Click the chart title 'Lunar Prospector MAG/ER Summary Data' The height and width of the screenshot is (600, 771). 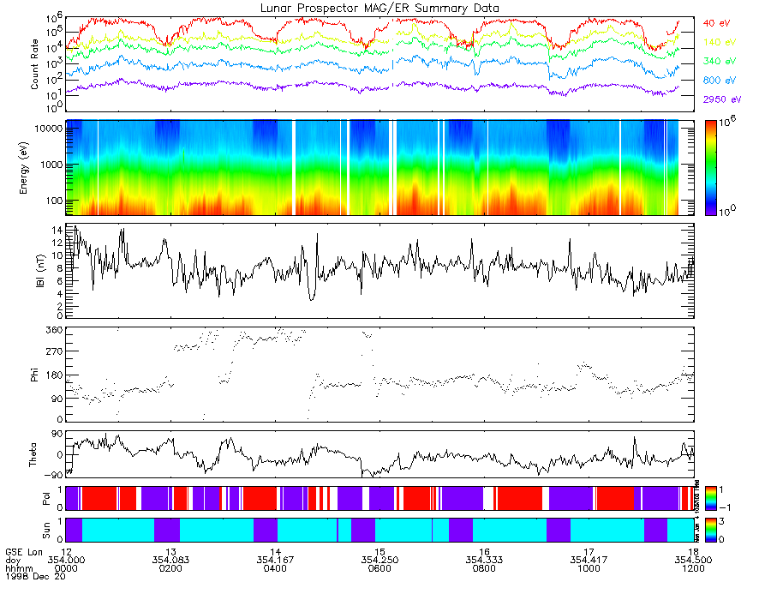(x=380, y=9)
